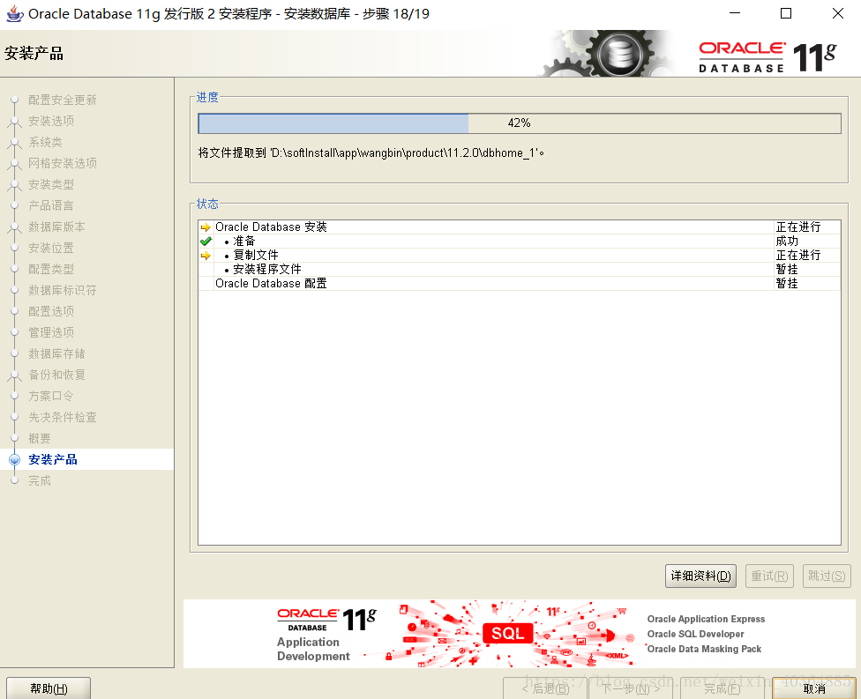861x699 pixels.
Task: Click the extraction path text under progress bar
Action: [371, 153]
